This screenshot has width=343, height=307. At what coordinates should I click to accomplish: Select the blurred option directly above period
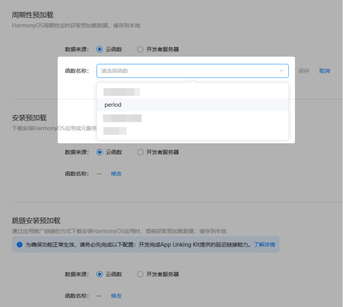122,92
